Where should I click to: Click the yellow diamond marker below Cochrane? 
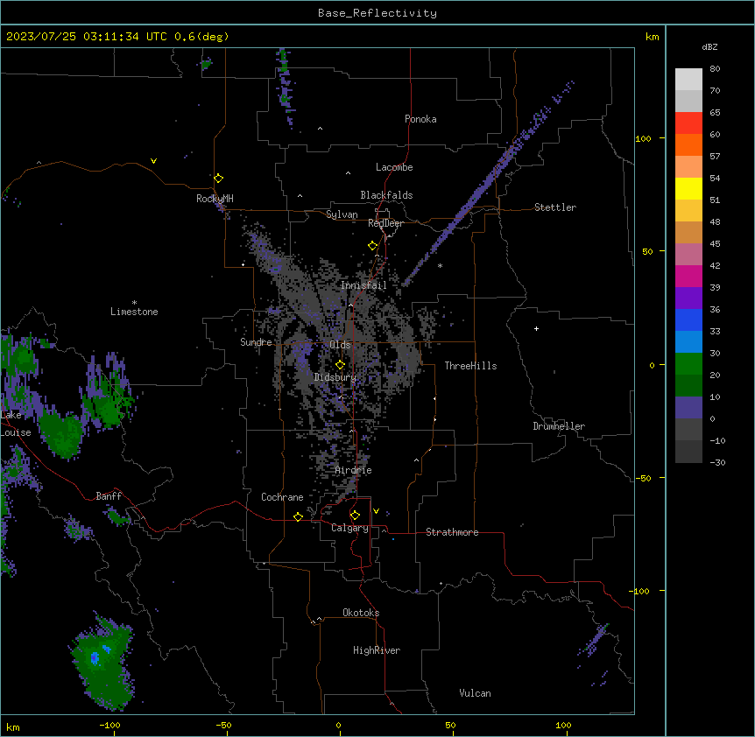tap(298, 516)
